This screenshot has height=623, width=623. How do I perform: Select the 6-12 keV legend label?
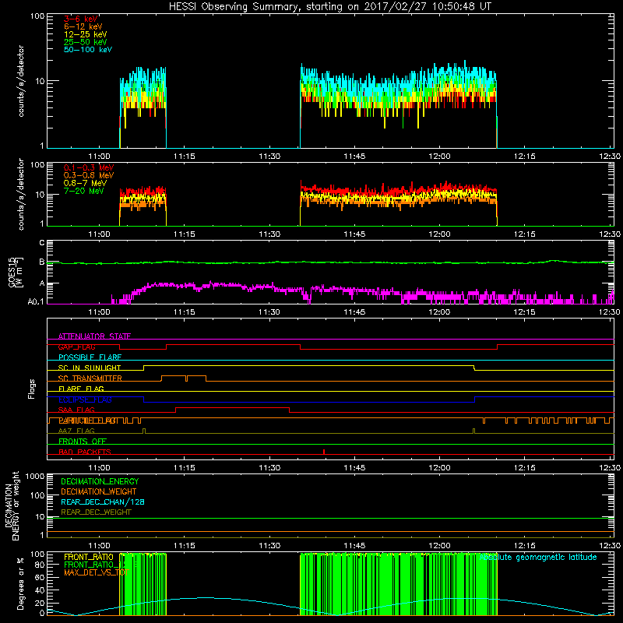(83, 26)
